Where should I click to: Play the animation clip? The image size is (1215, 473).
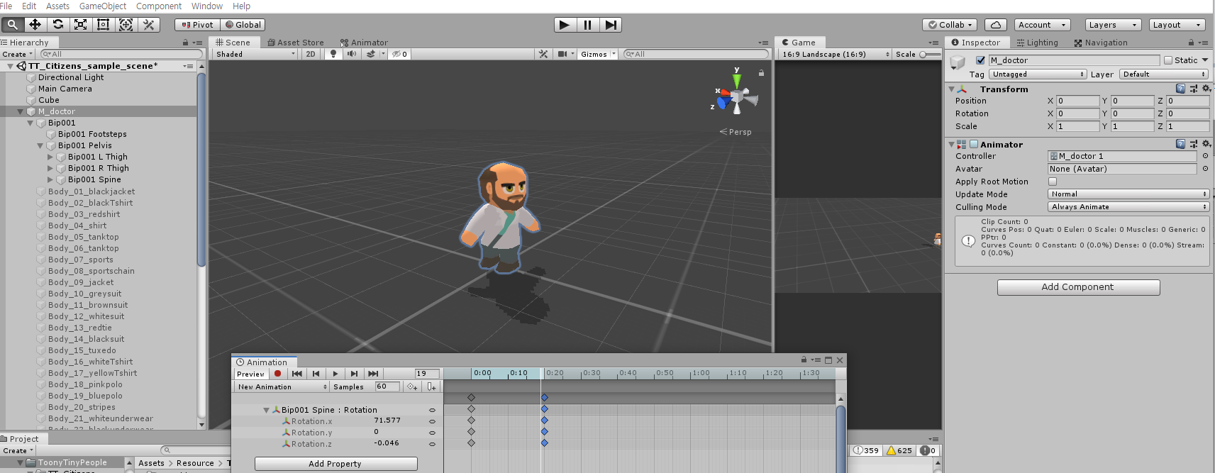pos(335,374)
